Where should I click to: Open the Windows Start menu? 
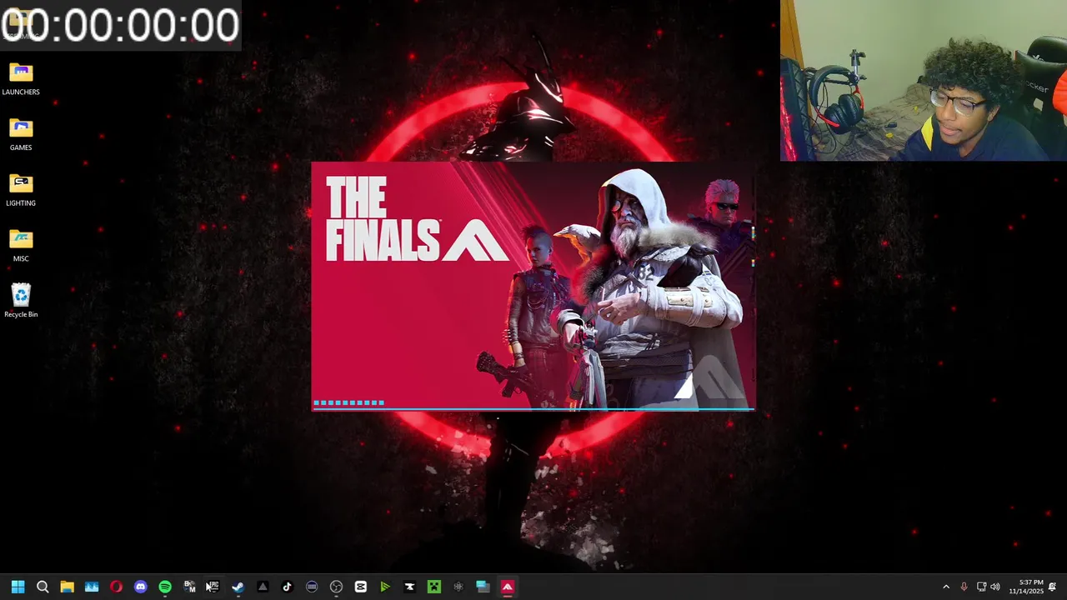tap(18, 587)
